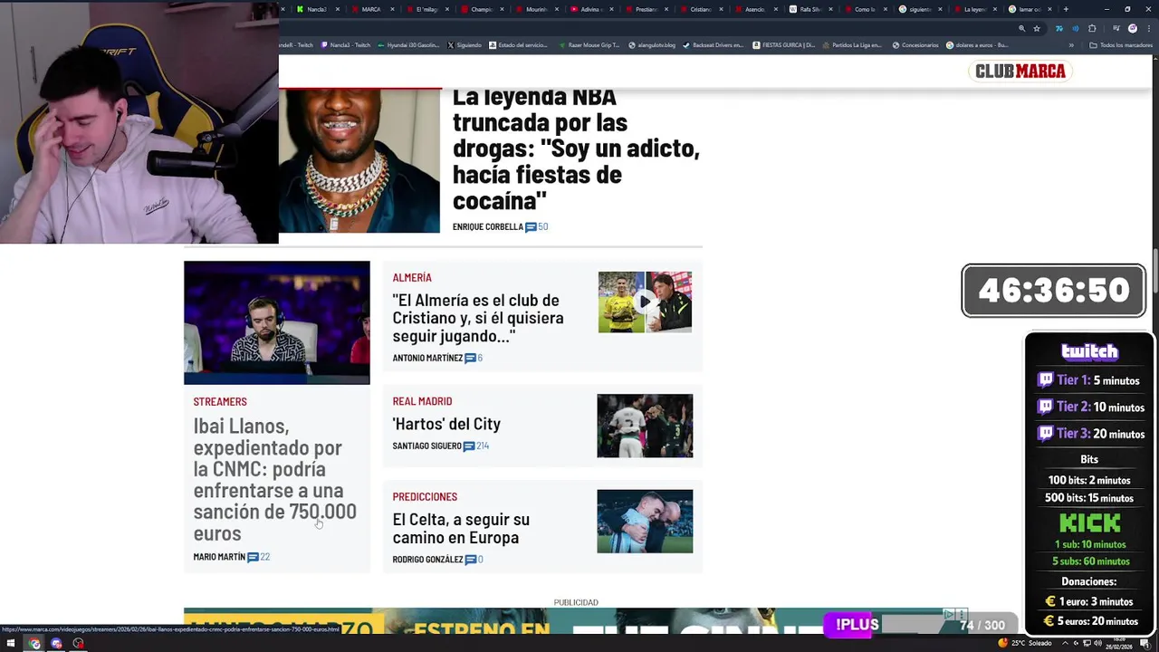Click author name RODRIGO GONZÁLEZ
The height and width of the screenshot is (652, 1159).
pyautogui.click(x=427, y=560)
